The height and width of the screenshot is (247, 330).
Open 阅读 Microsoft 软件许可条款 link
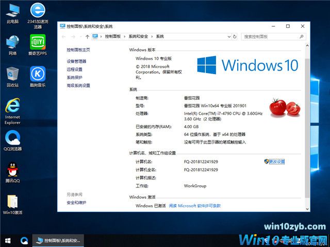click(195, 206)
